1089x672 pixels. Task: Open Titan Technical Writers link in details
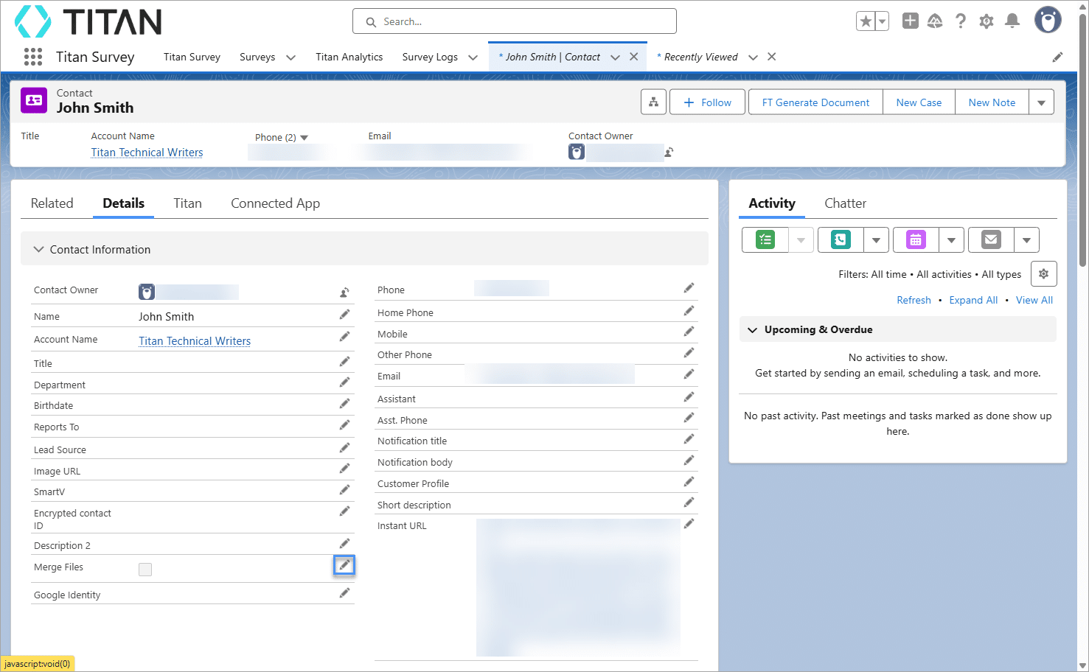[195, 341]
